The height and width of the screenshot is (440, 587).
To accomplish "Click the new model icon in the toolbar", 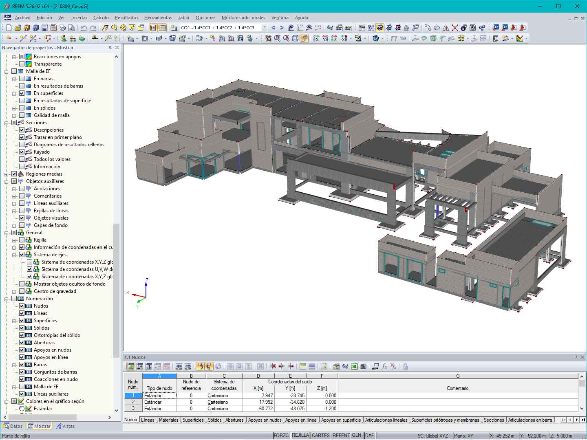I will click(8, 27).
